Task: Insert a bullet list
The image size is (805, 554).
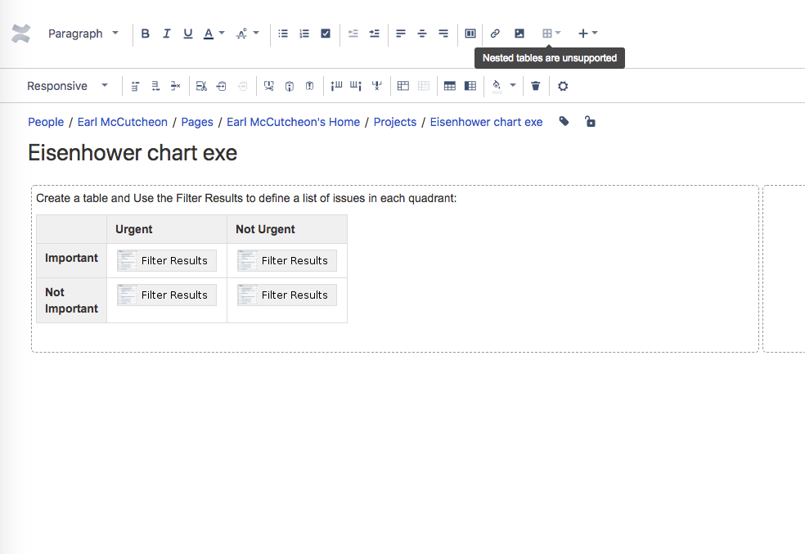Action: tap(283, 34)
